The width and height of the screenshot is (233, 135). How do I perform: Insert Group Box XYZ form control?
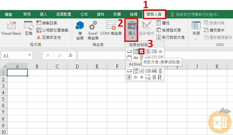(x=129, y=57)
